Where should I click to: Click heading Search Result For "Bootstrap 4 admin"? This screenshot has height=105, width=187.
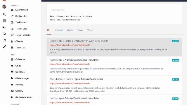click(71, 16)
